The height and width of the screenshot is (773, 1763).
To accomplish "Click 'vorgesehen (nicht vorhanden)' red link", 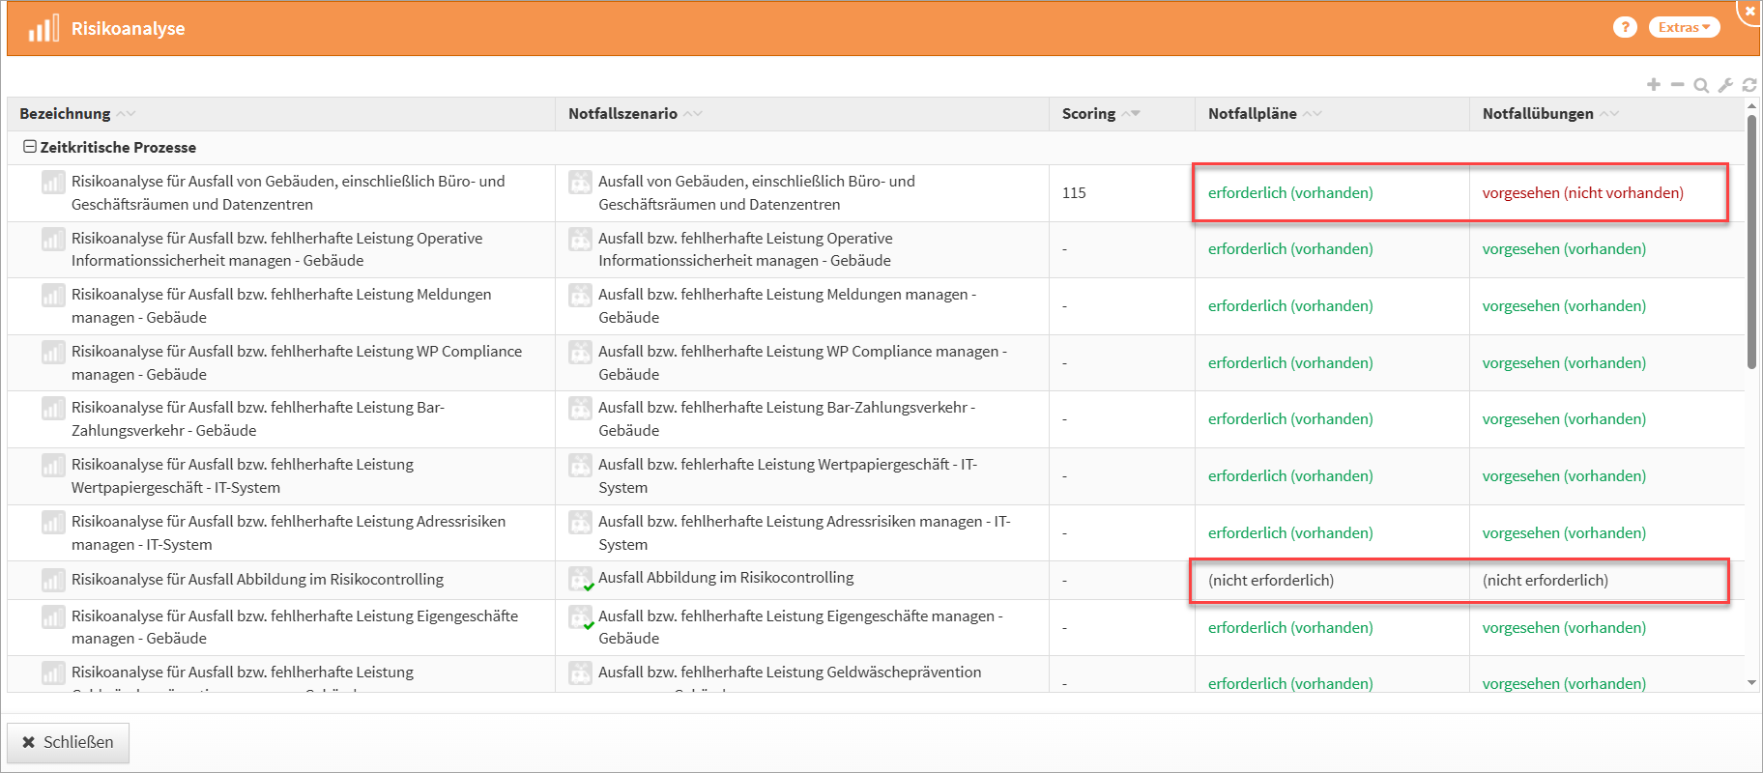I will [1582, 193].
